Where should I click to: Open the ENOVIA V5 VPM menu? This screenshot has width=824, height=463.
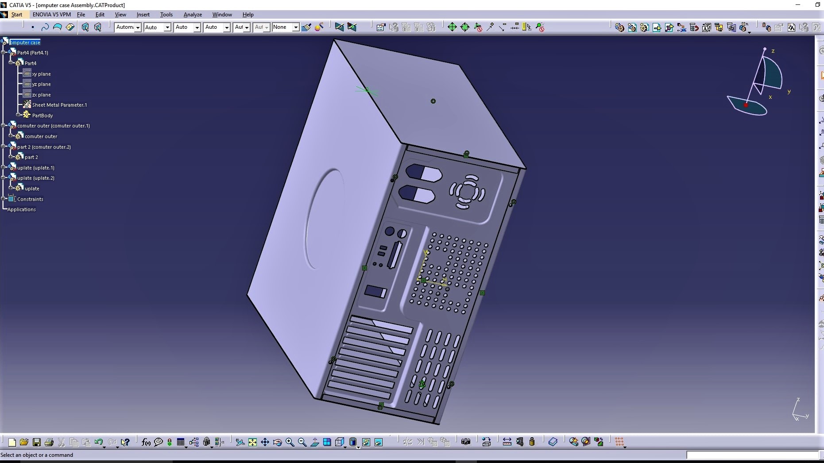51,15
